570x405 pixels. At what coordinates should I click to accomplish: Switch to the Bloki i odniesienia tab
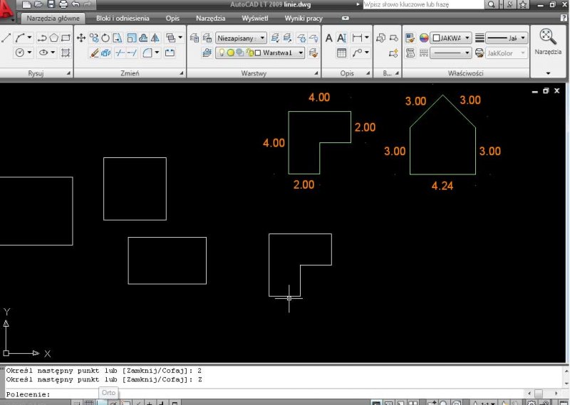point(122,18)
